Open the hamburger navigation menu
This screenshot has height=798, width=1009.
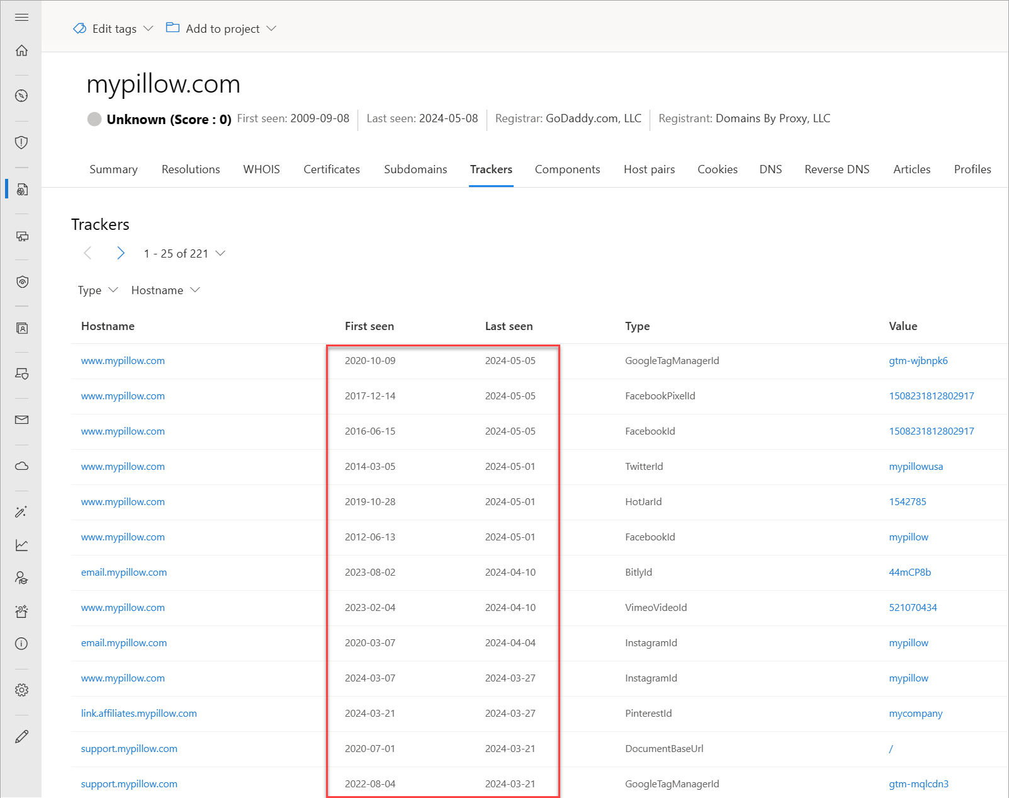(21, 17)
